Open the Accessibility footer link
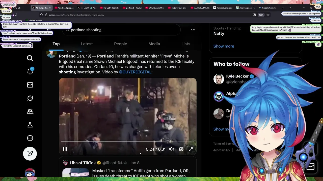 (222, 150)
